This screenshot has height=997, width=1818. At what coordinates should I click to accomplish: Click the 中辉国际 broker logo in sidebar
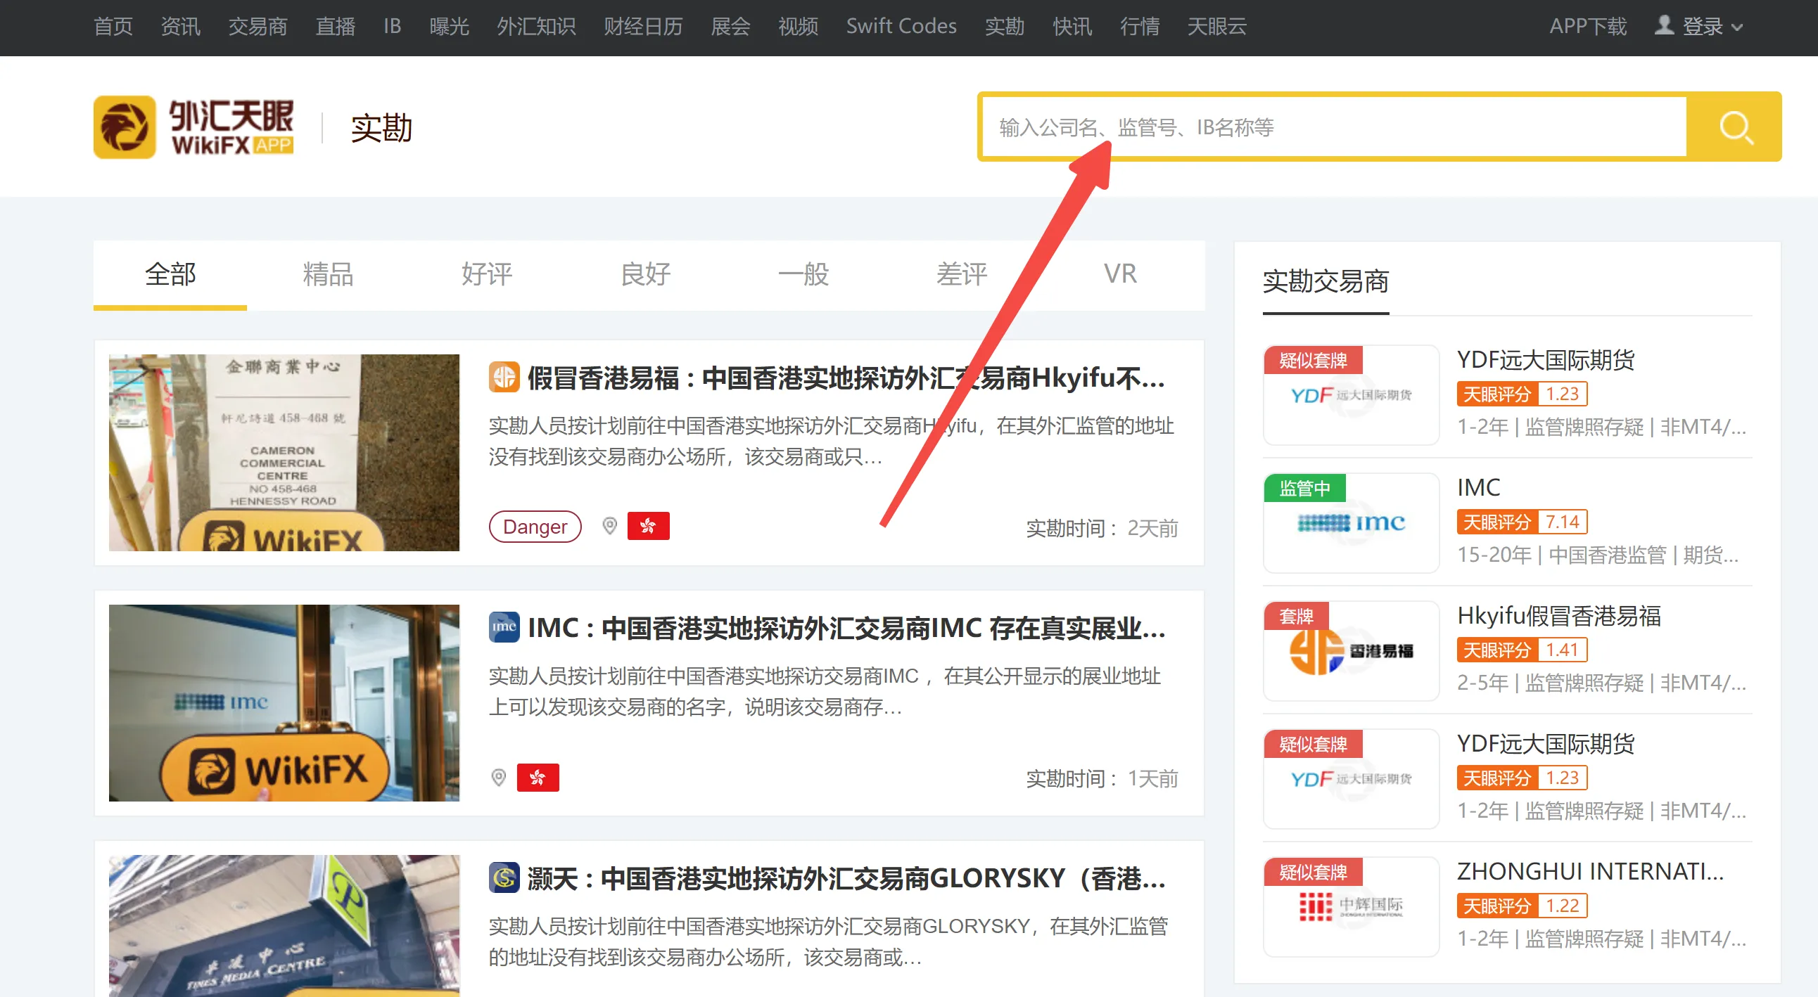(x=1351, y=907)
